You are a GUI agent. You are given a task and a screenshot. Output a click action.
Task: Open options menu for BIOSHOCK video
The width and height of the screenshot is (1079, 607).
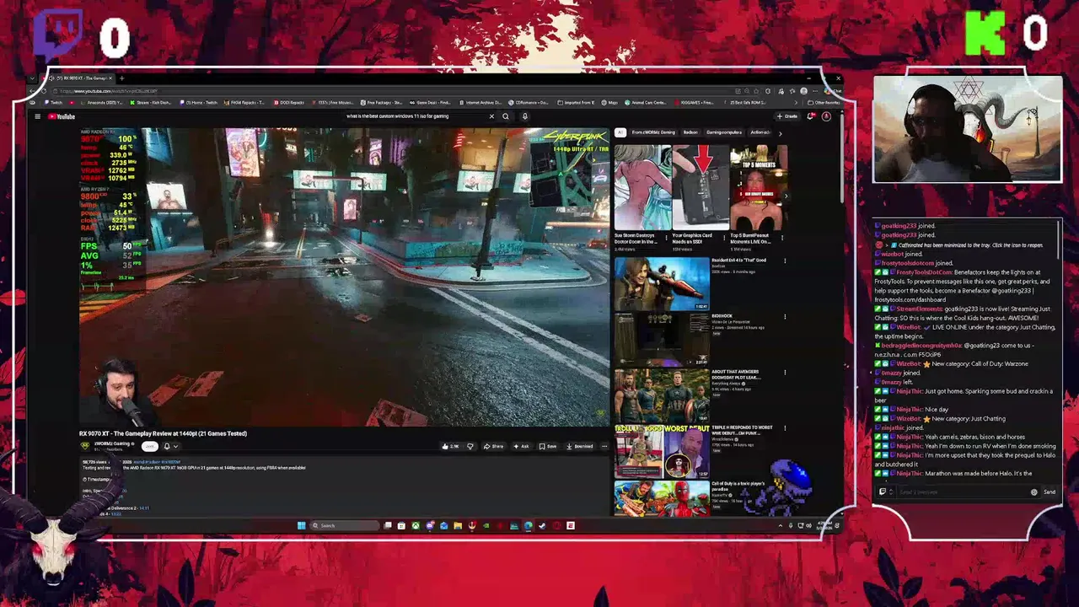(785, 317)
